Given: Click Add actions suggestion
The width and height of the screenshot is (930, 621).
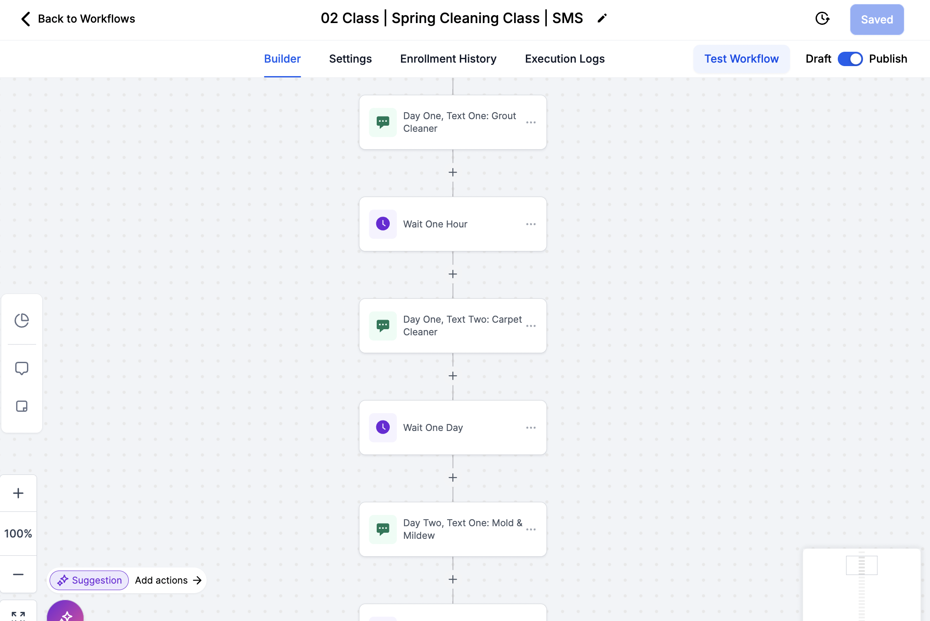Looking at the screenshot, I should [x=168, y=580].
